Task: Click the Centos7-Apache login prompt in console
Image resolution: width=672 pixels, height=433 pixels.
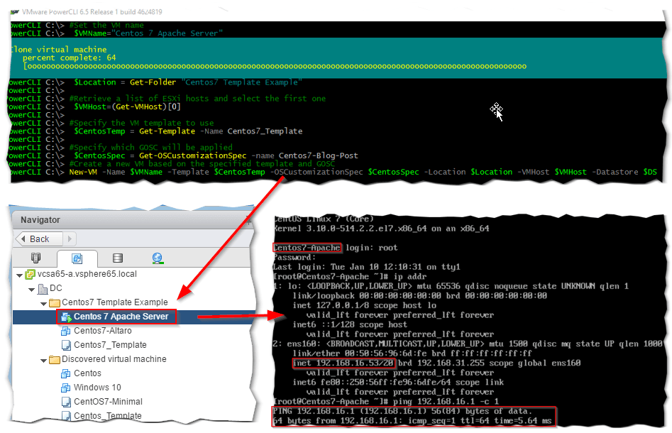Action: pos(335,247)
